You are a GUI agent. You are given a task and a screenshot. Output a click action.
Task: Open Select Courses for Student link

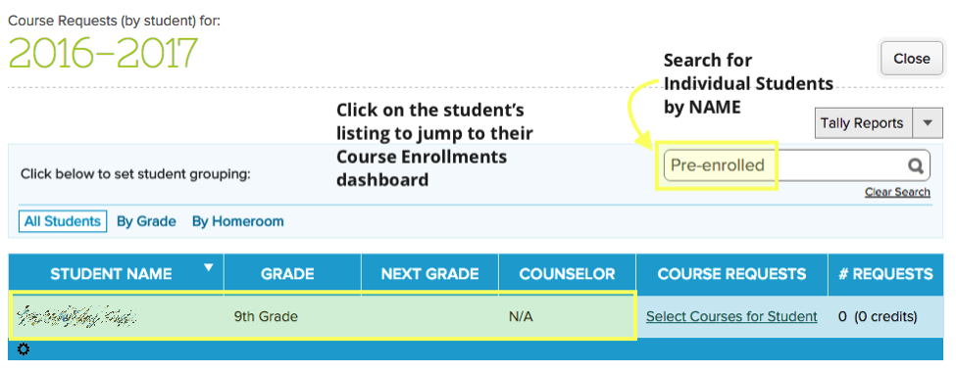pyautogui.click(x=731, y=316)
